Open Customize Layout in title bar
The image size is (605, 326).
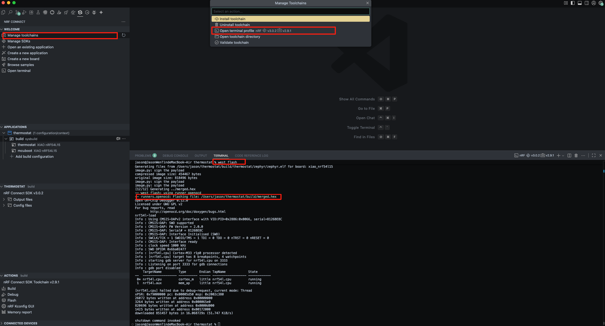(x=566, y=3)
